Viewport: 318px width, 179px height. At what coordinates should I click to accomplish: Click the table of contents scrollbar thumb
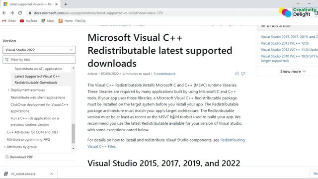coord(74,133)
